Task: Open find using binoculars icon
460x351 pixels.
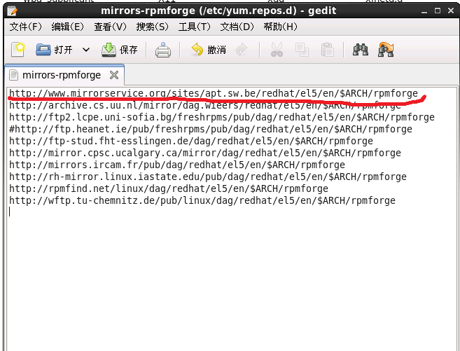Action: [x=361, y=50]
